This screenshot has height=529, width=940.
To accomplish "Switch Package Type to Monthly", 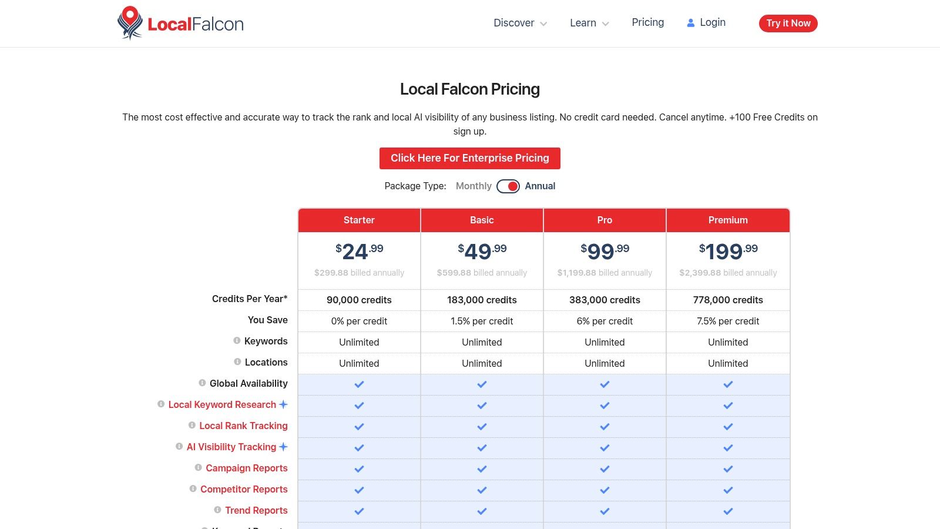I will 474,186.
